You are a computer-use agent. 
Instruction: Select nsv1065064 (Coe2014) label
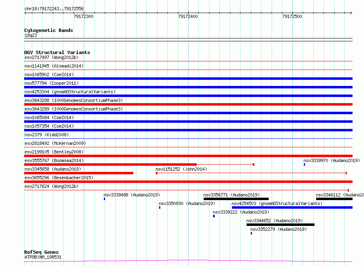click(x=49, y=117)
